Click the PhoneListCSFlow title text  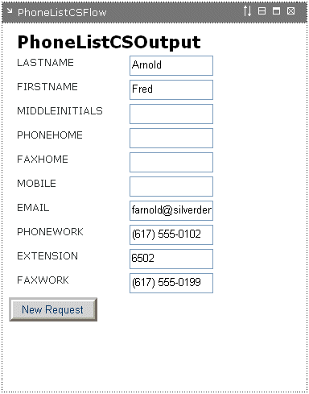[x=62, y=12]
